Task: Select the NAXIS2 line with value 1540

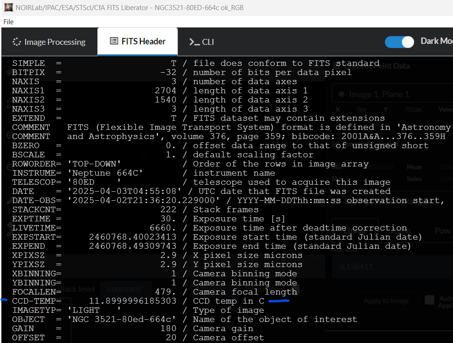Action: click(160, 100)
